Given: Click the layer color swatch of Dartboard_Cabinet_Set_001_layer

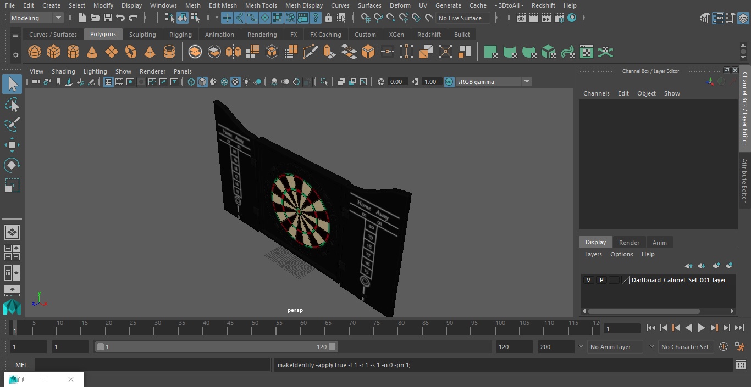Looking at the screenshot, I should (614, 280).
